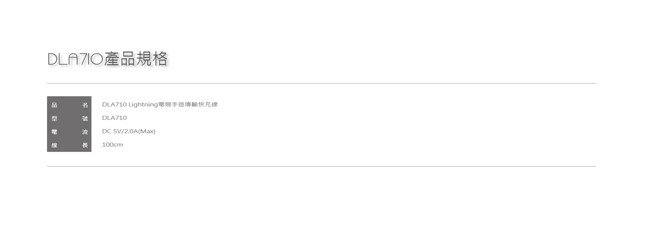The width and height of the screenshot is (645, 241).
Task: Click DLA710 at the start of the product name
Action: point(114,104)
